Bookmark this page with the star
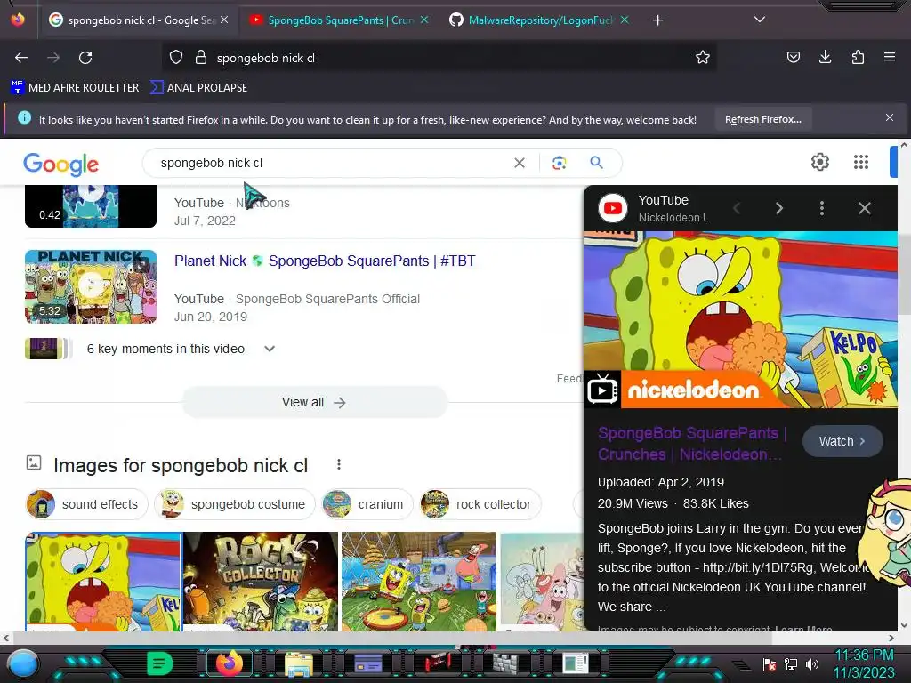911x683 pixels. coord(703,57)
